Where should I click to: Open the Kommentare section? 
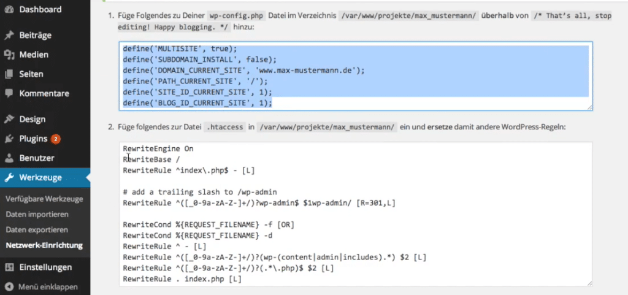click(x=44, y=94)
